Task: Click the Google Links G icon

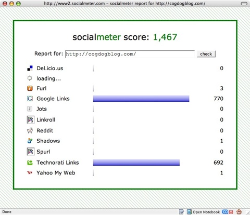Action: (x=30, y=99)
